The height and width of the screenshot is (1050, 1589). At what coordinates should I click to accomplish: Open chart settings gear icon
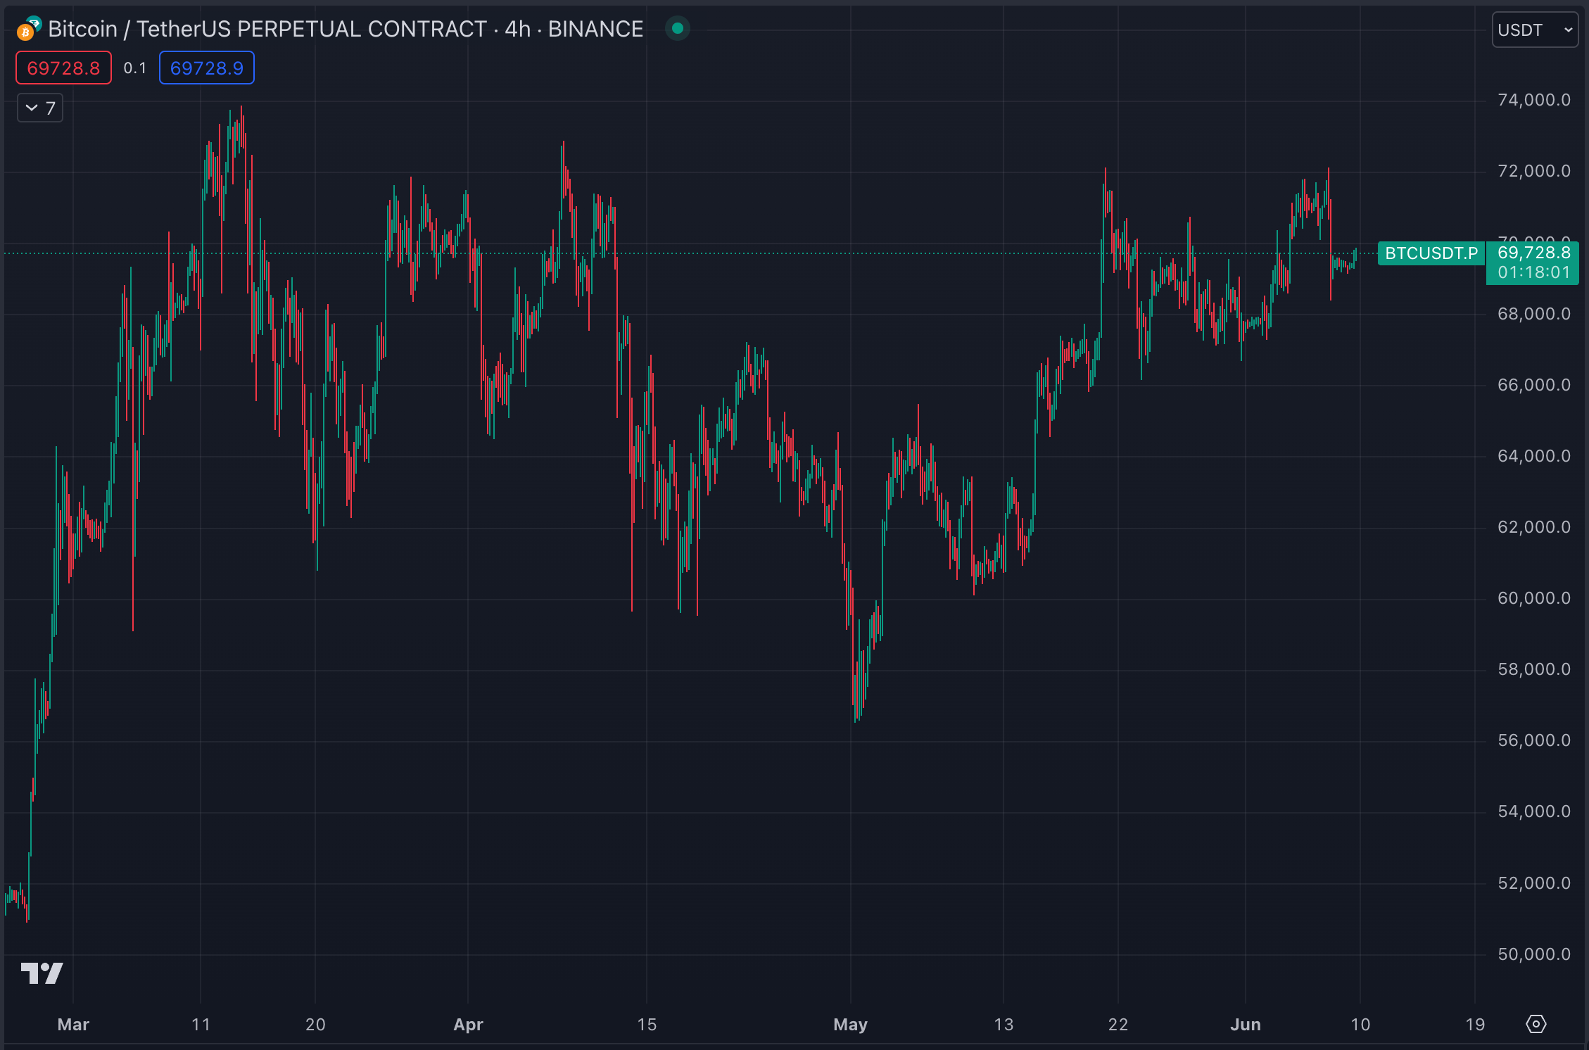tap(1536, 1024)
